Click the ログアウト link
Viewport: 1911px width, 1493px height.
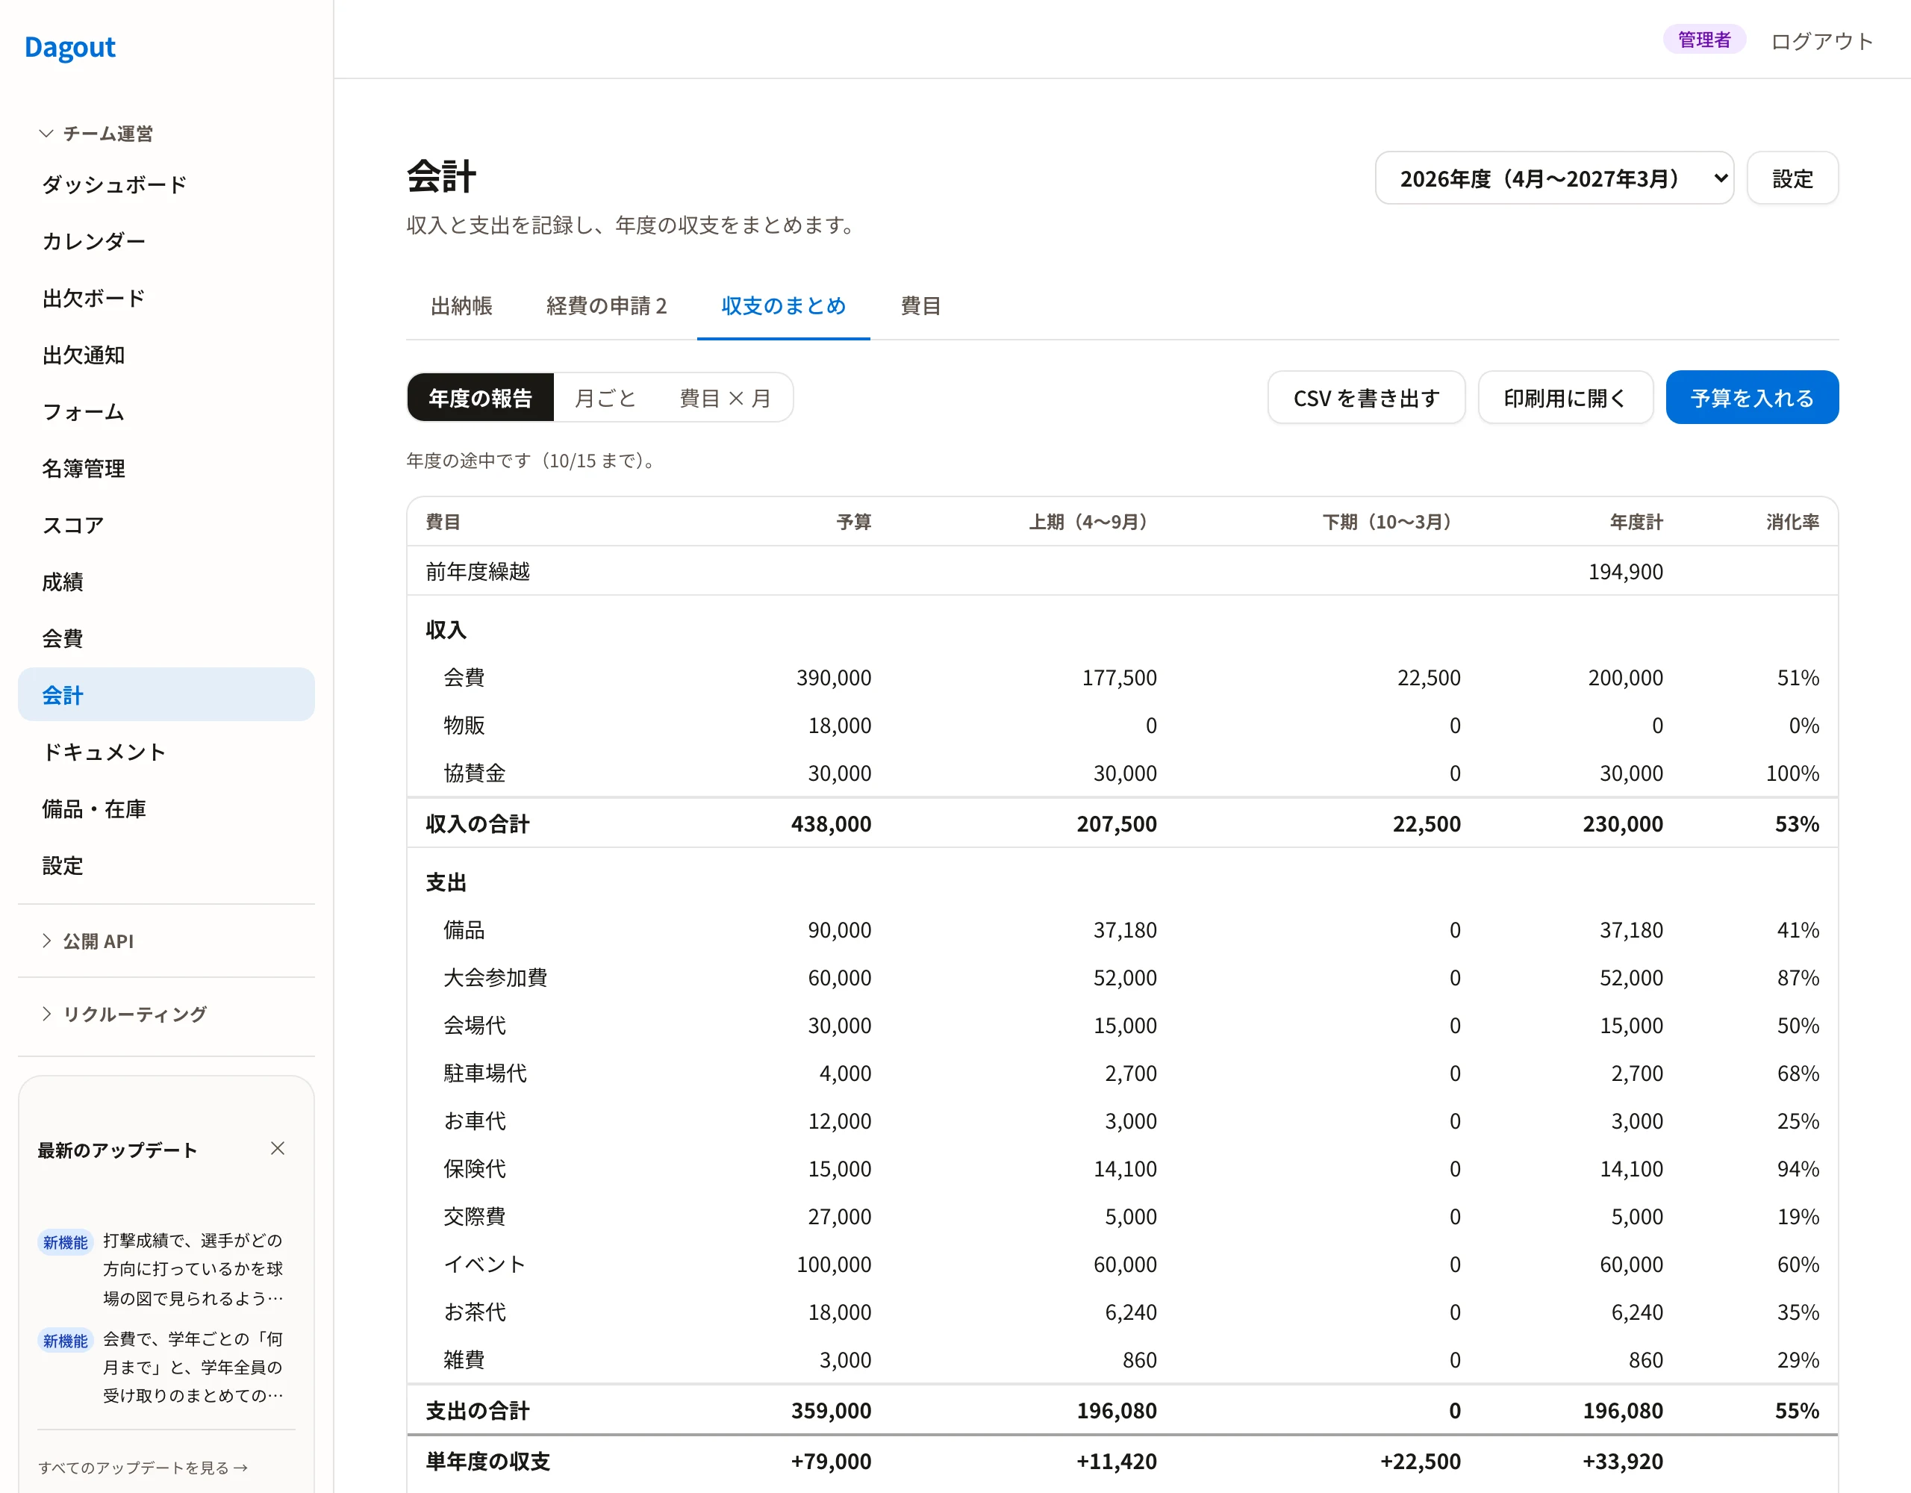coord(1821,41)
